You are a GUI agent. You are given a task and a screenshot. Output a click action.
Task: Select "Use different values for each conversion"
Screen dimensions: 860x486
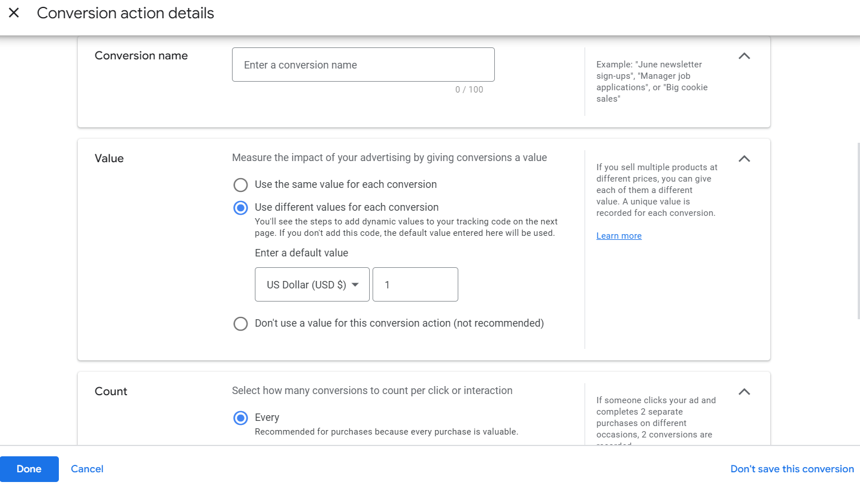(241, 208)
